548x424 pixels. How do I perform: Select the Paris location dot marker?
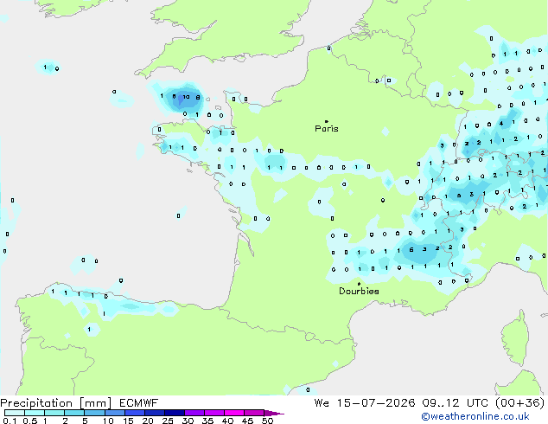pos(327,121)
